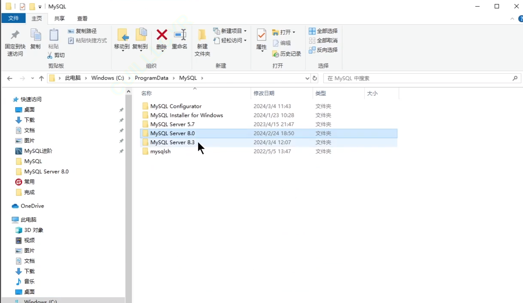Image resolution: width=523 pixels, height=303 pixels.
Task: Open the 常用 item in the sidebar
Action: pyautogui.click(x=25, y=182)
